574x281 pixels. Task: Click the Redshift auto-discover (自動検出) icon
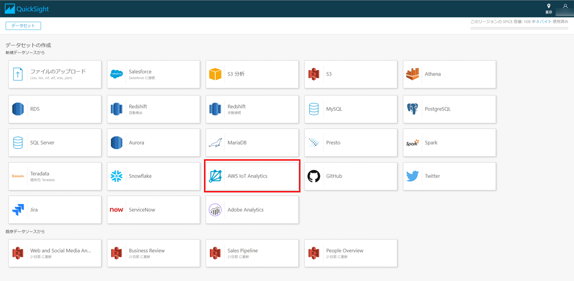(x=116, y=109)
